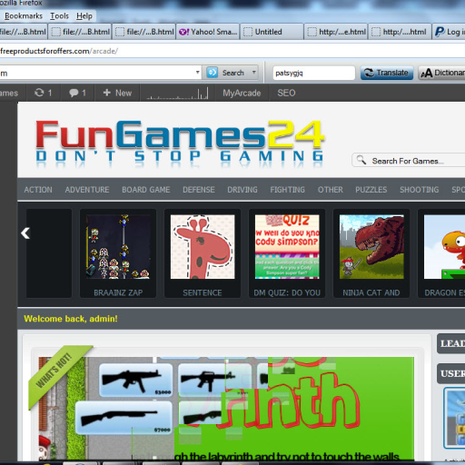The width and height of the screenshot is (465, 465).
Task: Click the FunGames24 logo
Action: click(180, 143)
